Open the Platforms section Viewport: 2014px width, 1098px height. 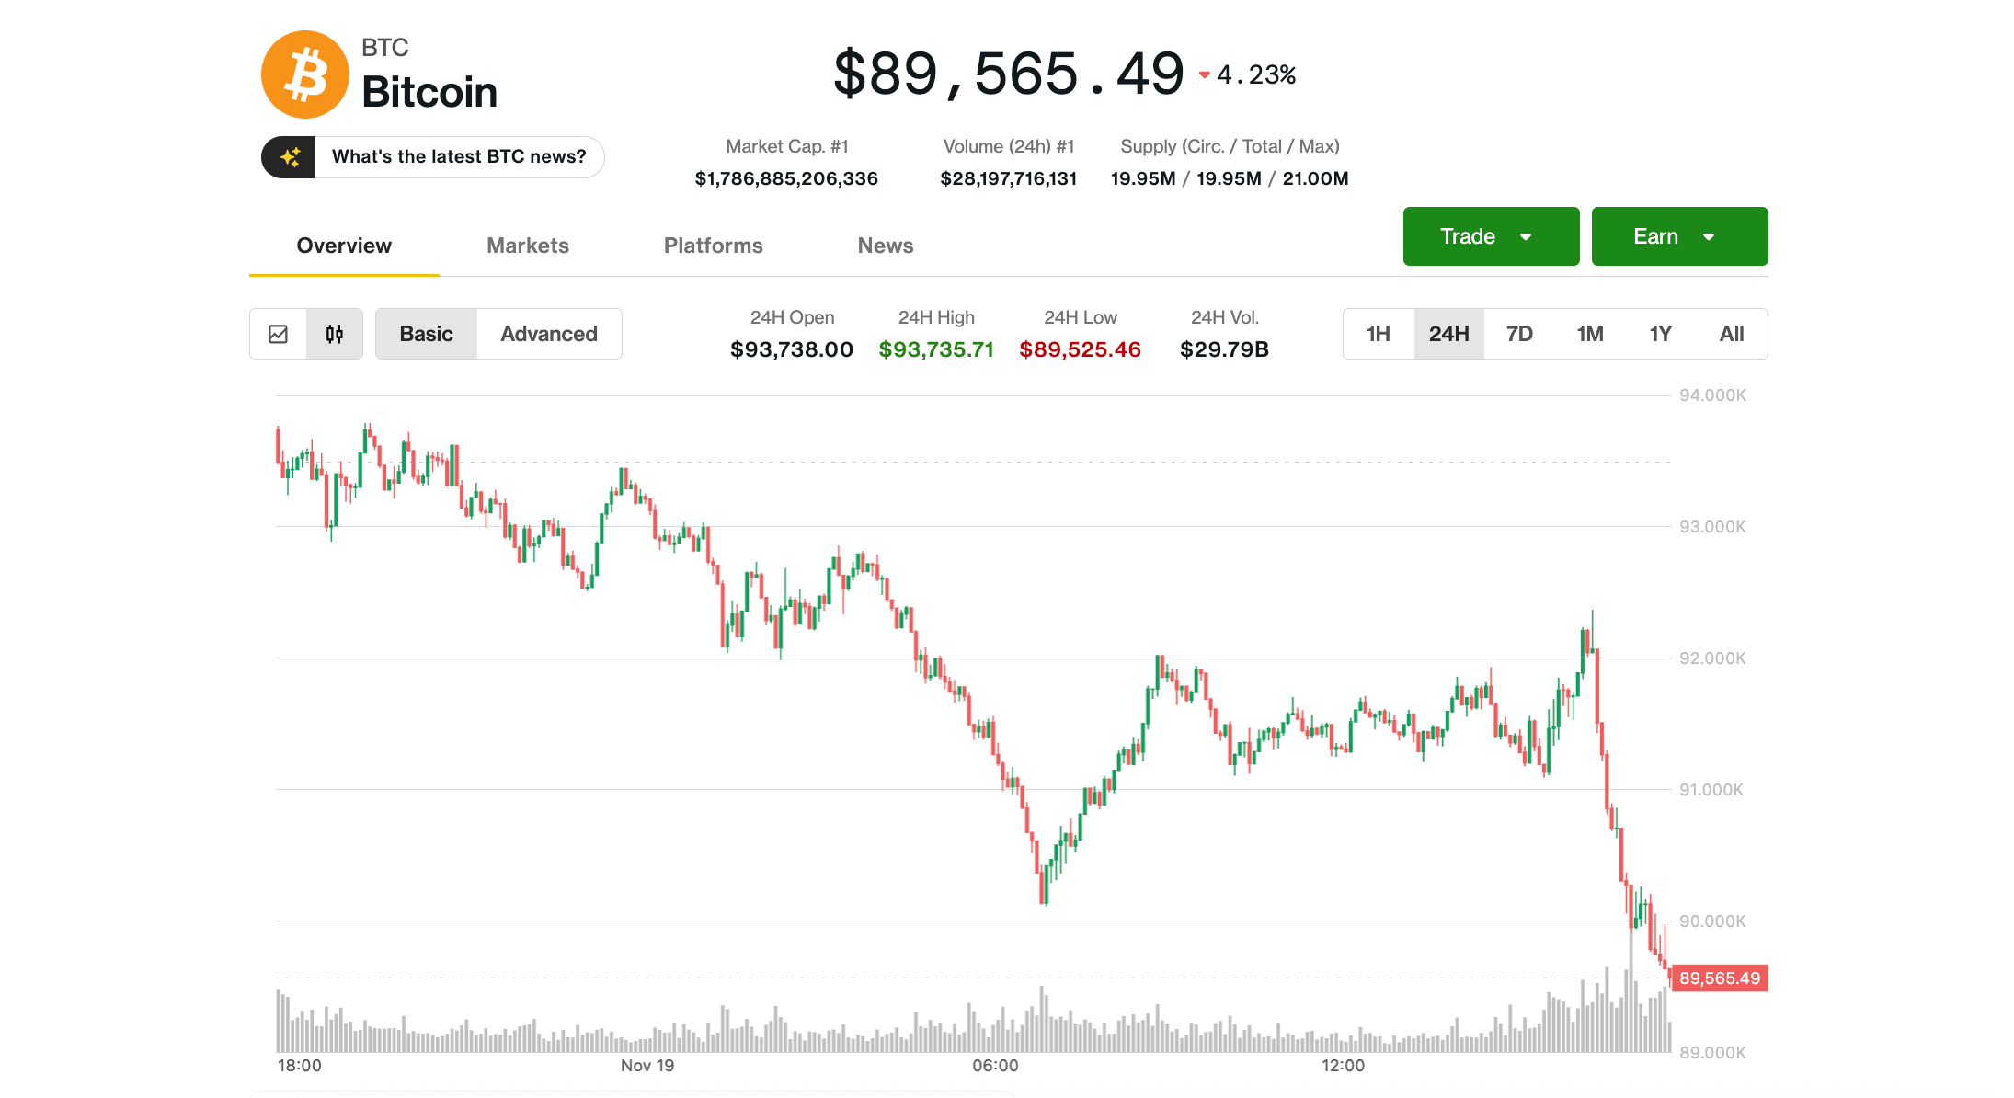(713, 246)
